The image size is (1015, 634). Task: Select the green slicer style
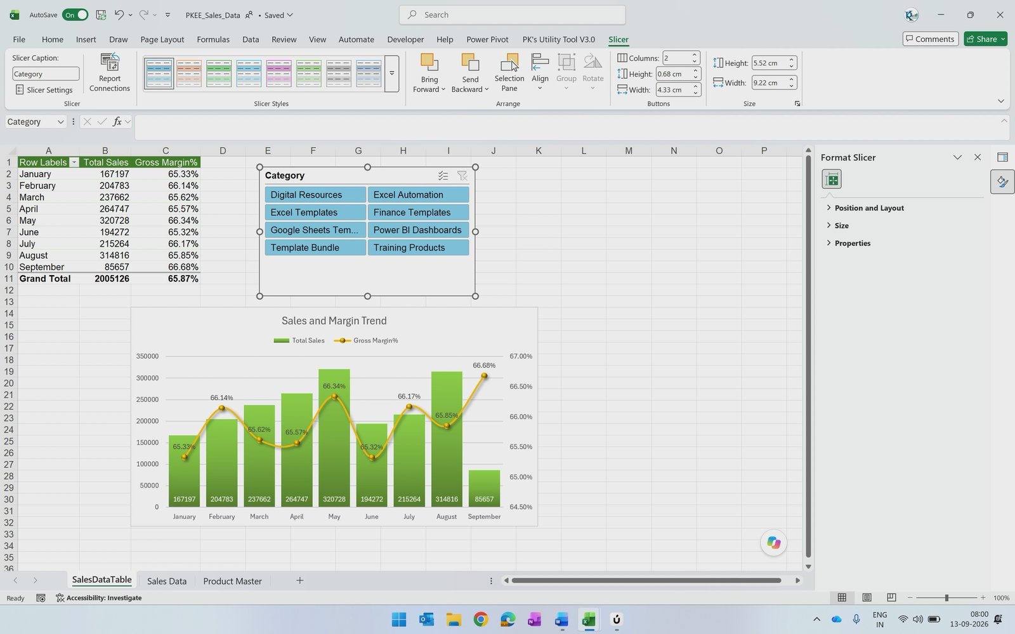coord(219,74)
